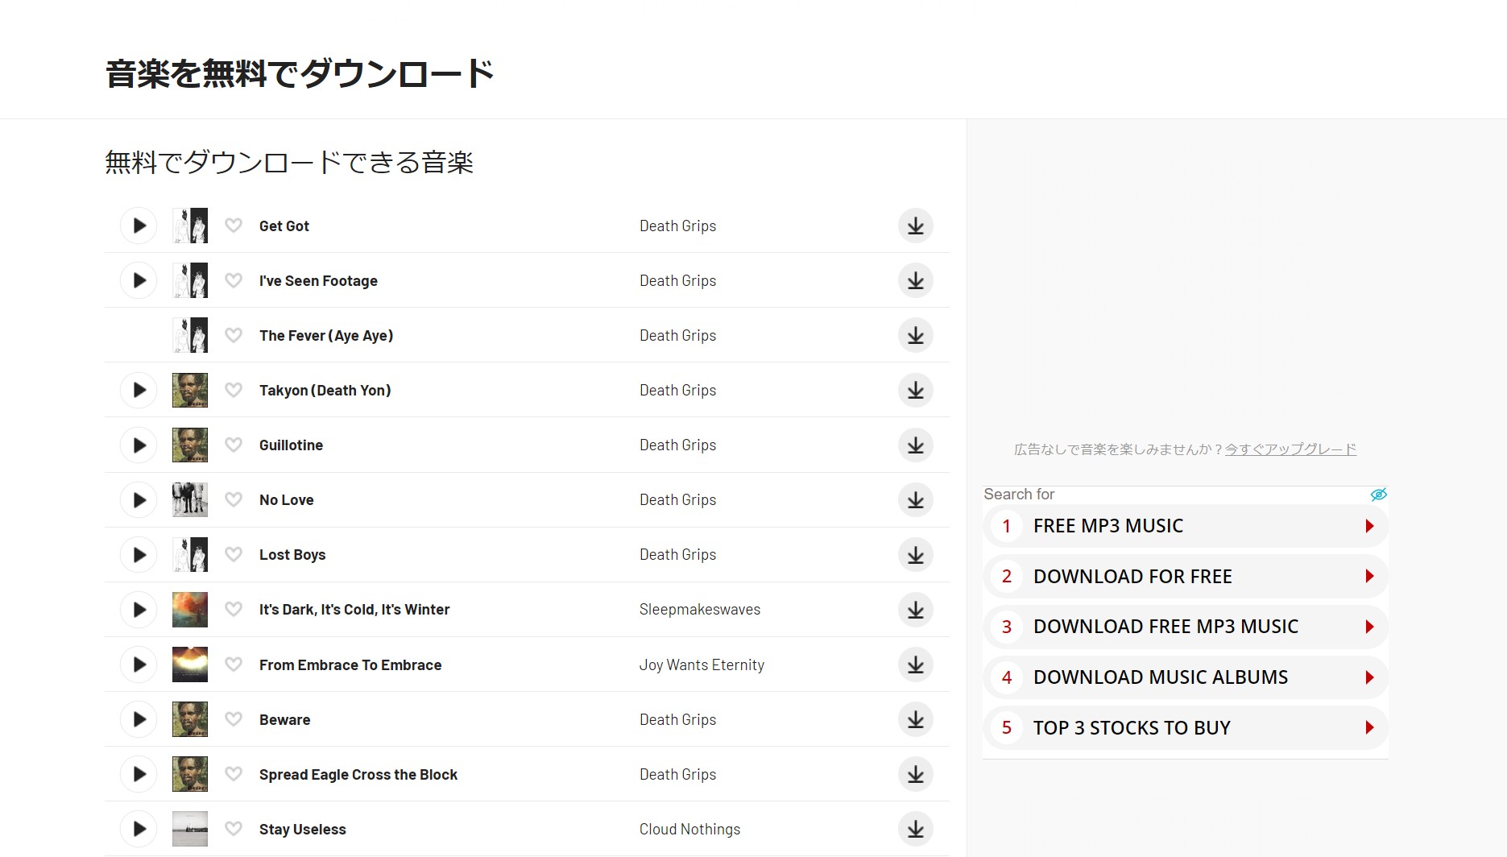
Task: Open the Spread Eagle Cross the Block title
Action: coord(358,775)
